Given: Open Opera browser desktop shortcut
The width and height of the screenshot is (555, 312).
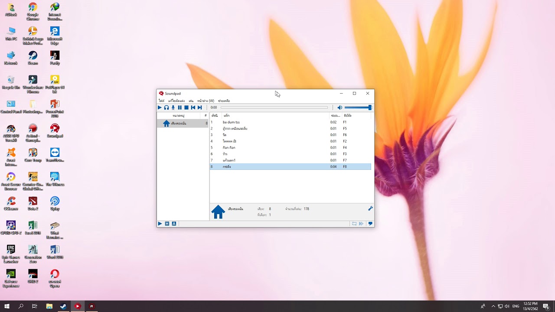Looking at the screenshot, I should pos(55,279).
